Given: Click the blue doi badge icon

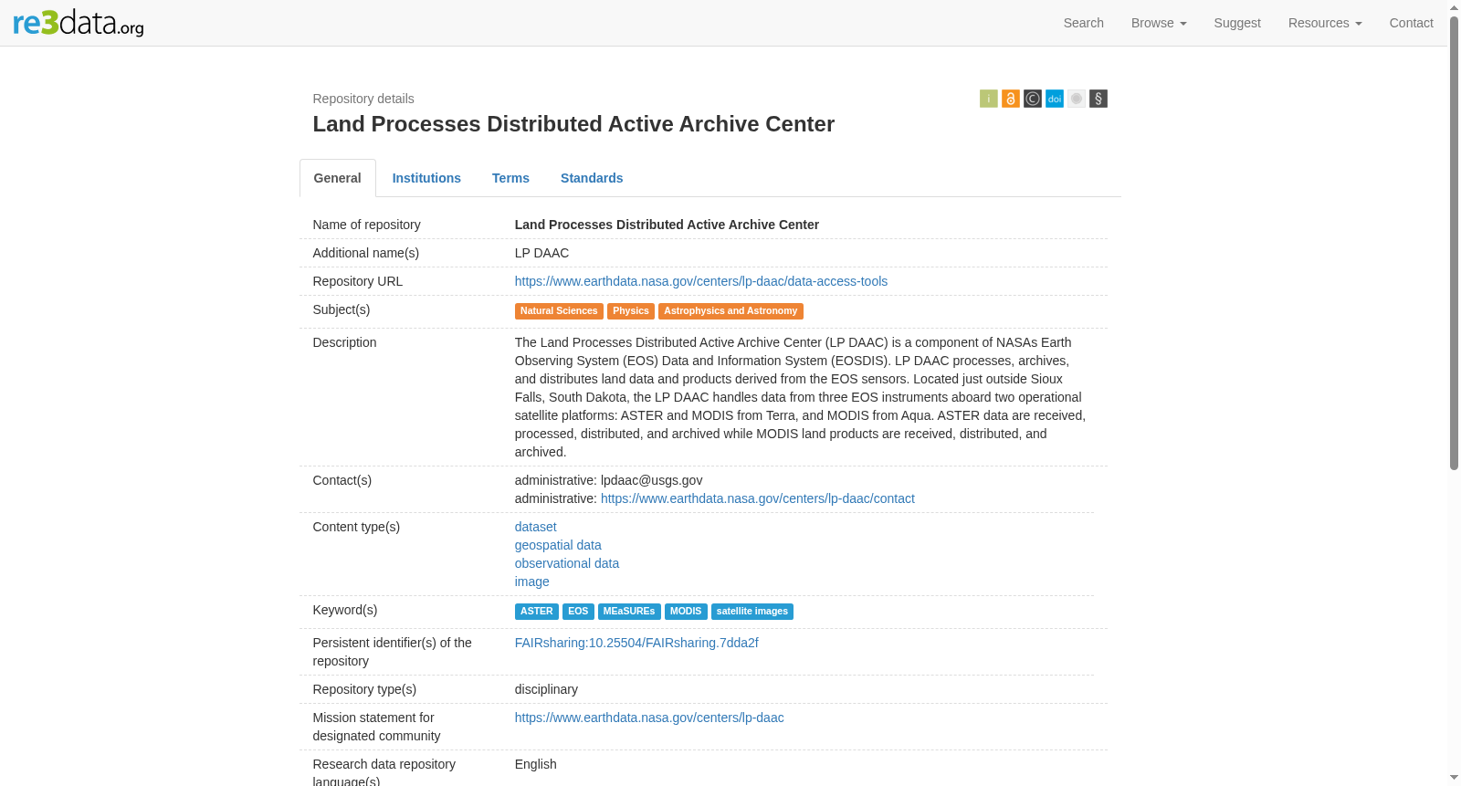Looking at the screenshot, I should point(1054,99).
